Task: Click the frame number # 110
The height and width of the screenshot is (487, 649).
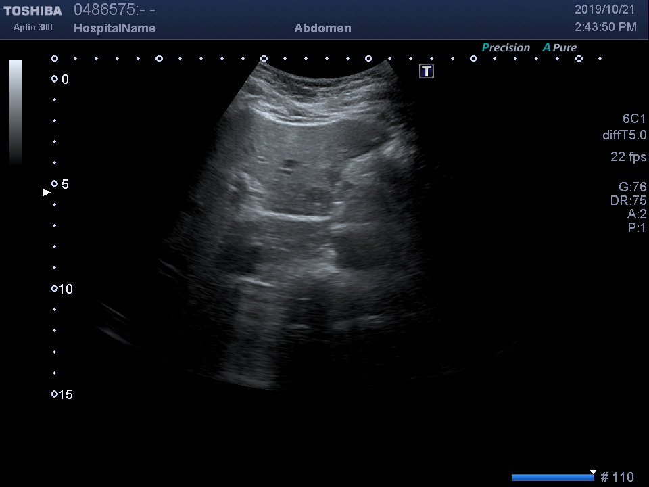Action: tap(617, 478)
